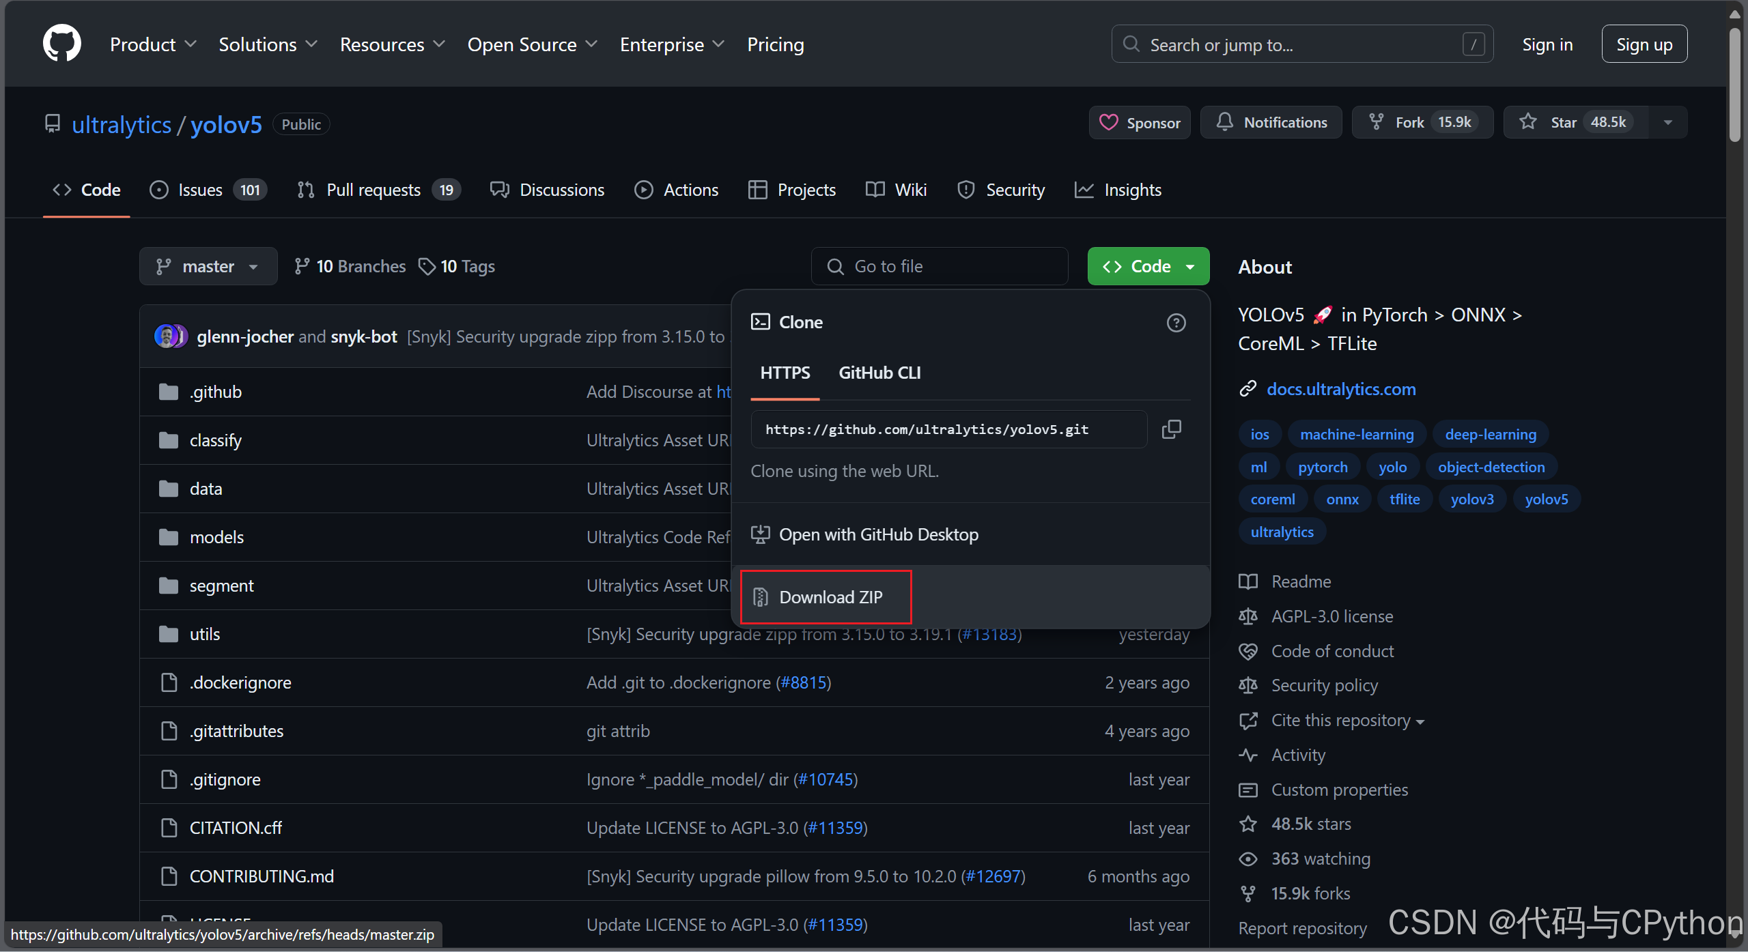Open the Insights tab

pos(1118,190)
